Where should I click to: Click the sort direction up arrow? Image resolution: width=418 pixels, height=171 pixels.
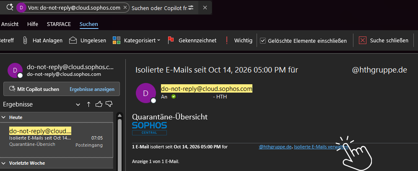[89, 104]
